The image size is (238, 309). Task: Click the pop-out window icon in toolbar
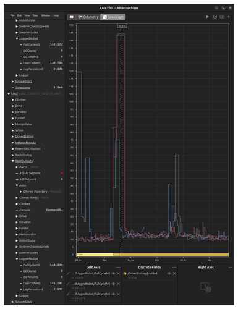[x=222, y=17]
